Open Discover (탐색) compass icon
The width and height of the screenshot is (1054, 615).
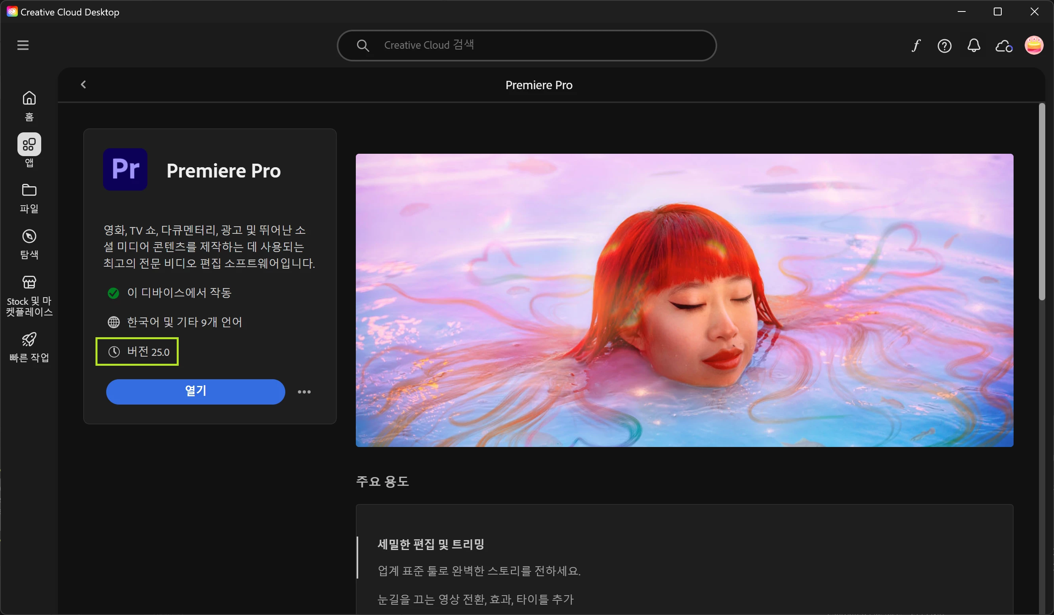pos(29,243)
